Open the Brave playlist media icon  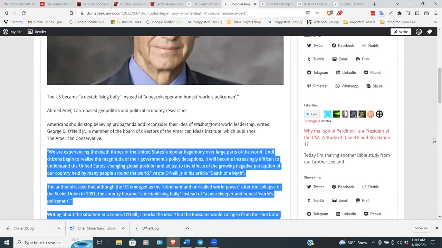408,13
